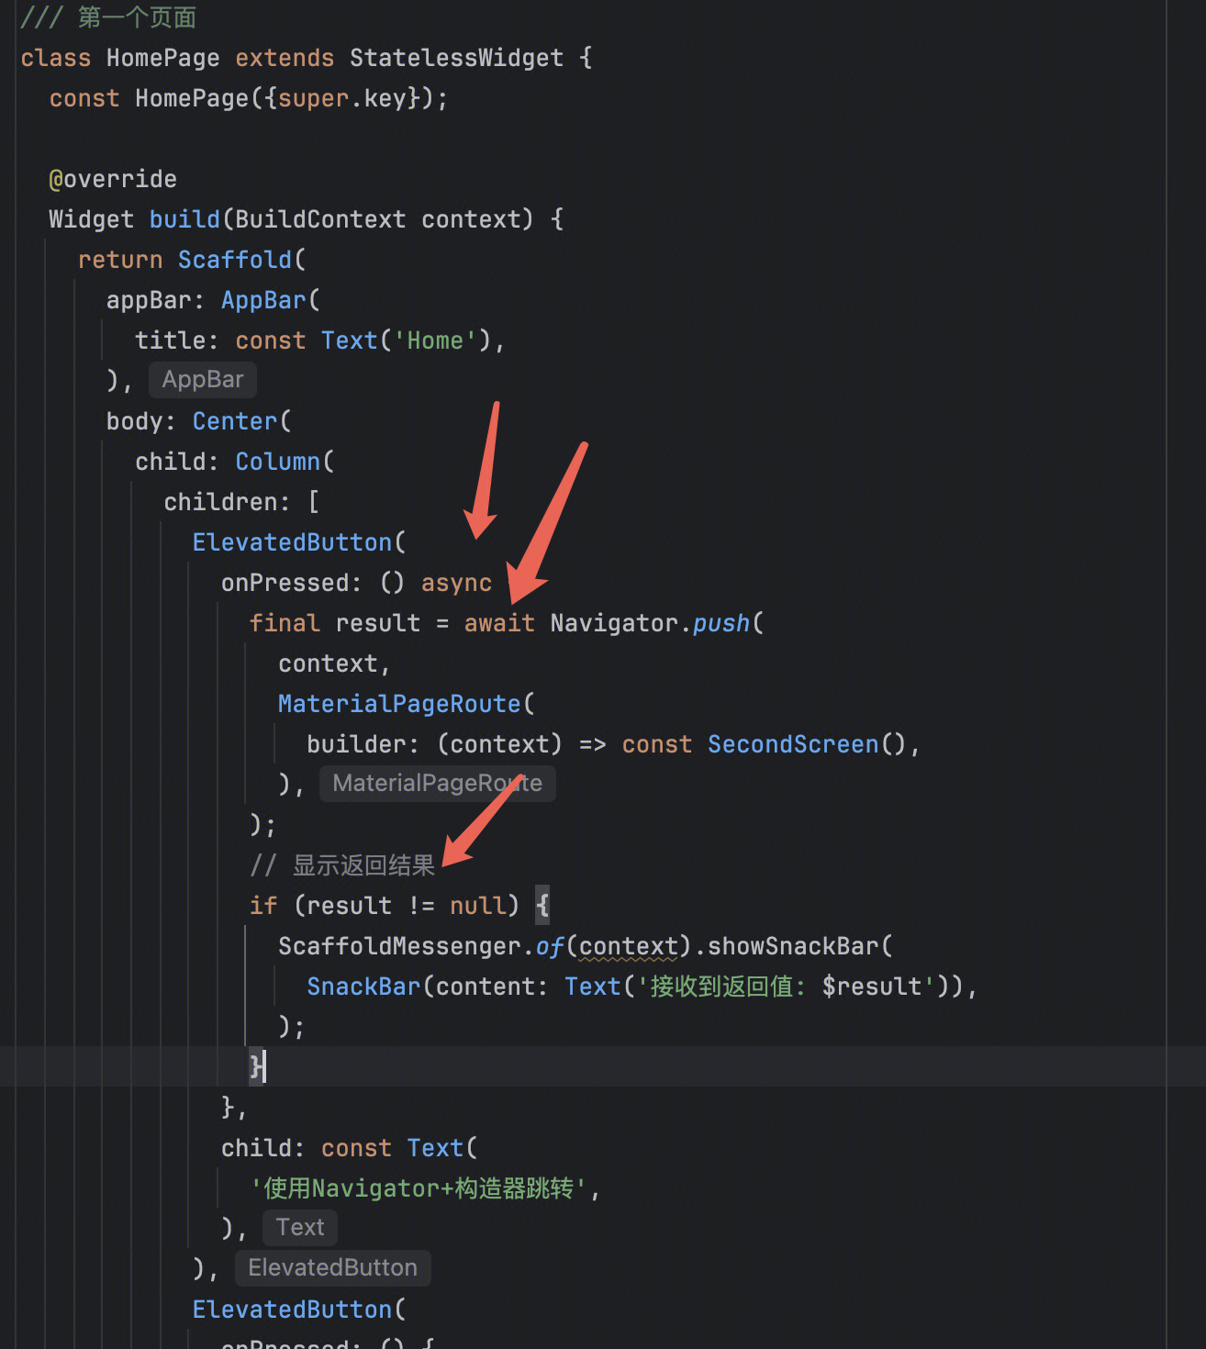Place cursor on the await keyword
The width and height of the screenshot is (1206, 1349).
[x=499, y=623]
